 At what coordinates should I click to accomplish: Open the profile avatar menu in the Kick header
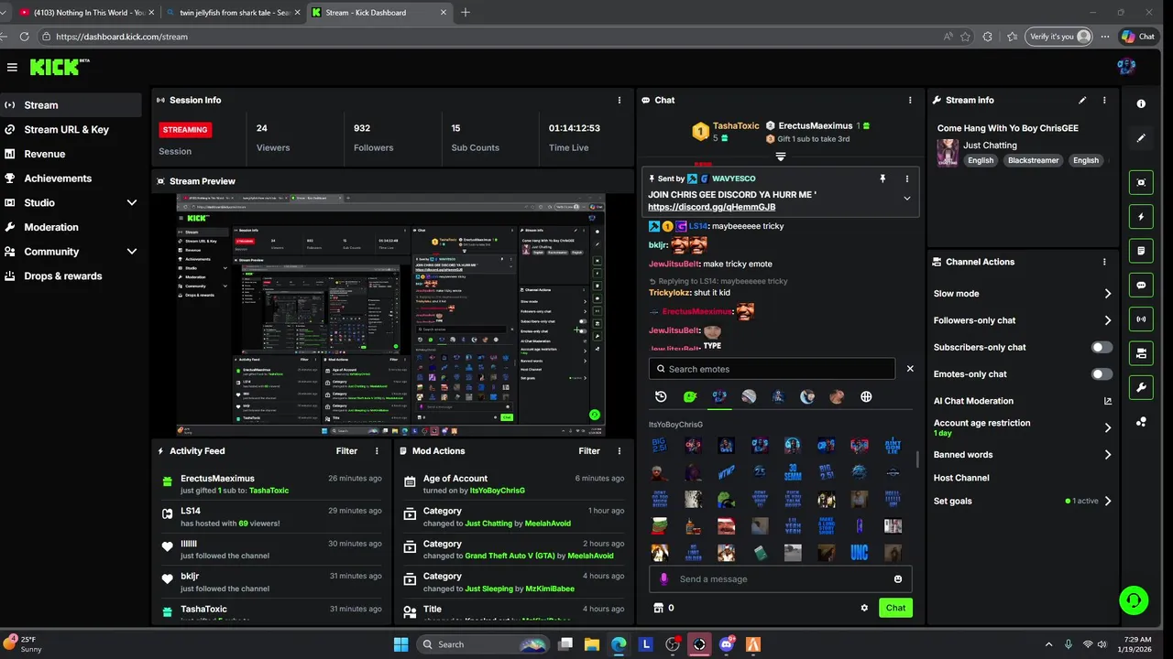(1127, 66)
